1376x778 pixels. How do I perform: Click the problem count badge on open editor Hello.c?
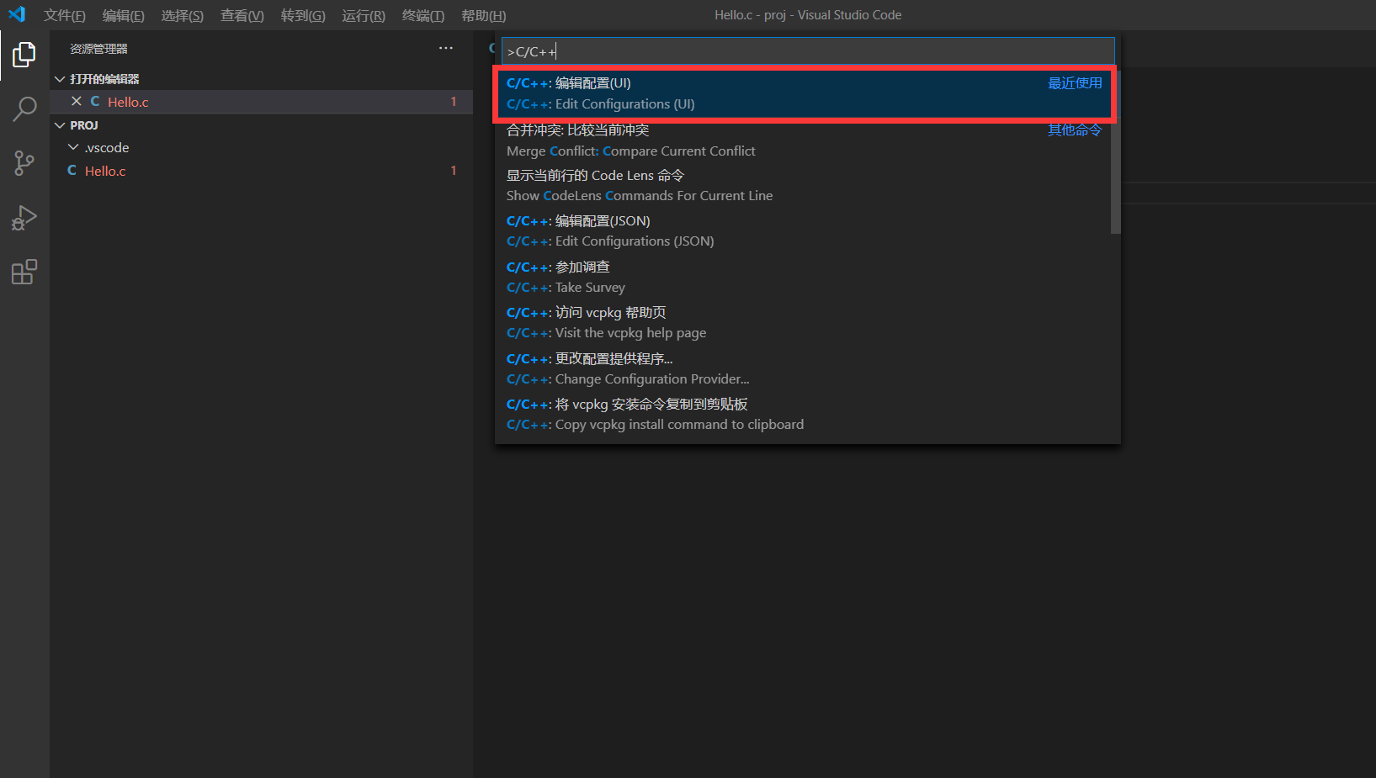(x=454, y=102)
